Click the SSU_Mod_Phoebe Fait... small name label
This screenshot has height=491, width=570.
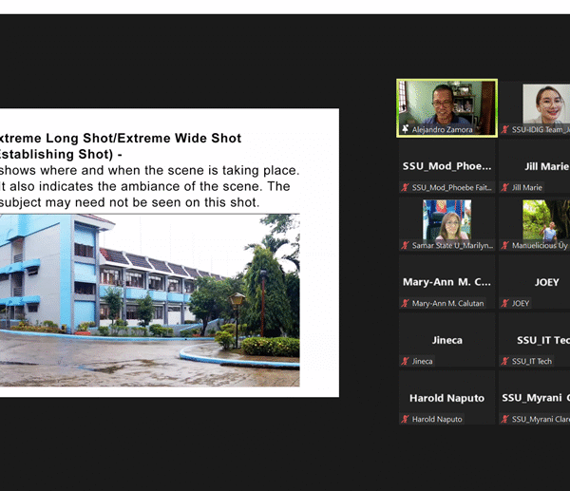pos(452,187)
